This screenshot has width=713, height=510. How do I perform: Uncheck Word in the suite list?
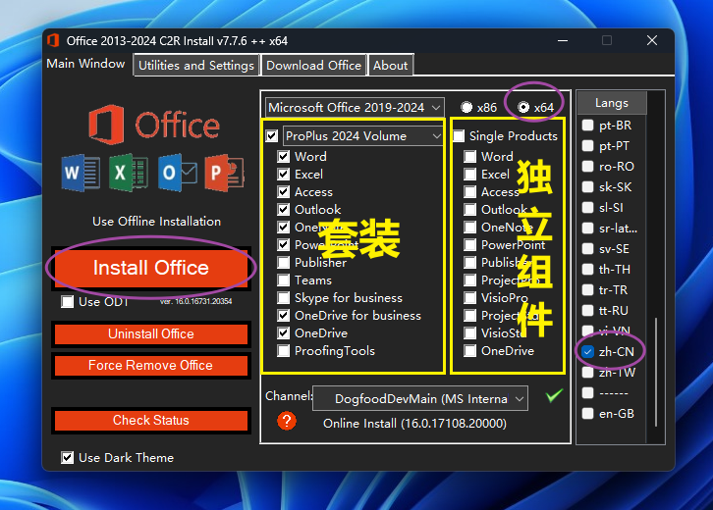pyautogui.click(x=283, y=157)
